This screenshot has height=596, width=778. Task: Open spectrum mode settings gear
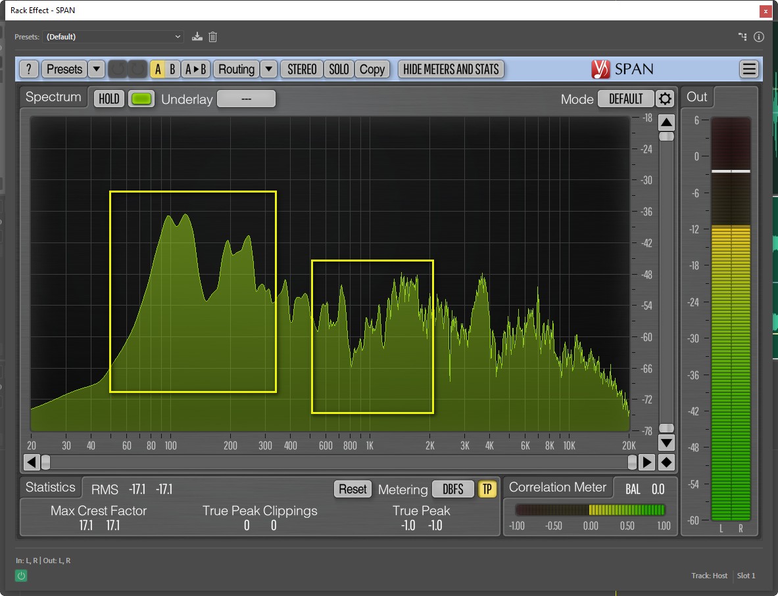pyautogui.click(x=666, y=99)
